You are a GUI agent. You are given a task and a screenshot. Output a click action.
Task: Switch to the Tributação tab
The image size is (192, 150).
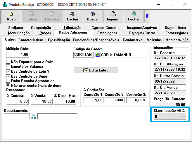coord(72,28)
